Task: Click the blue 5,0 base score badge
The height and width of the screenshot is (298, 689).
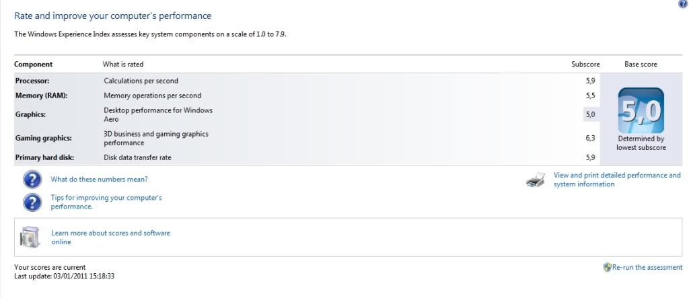Action: tap(641, 110)
